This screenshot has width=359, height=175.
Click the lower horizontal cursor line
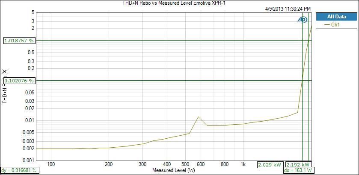coord(174,81)
